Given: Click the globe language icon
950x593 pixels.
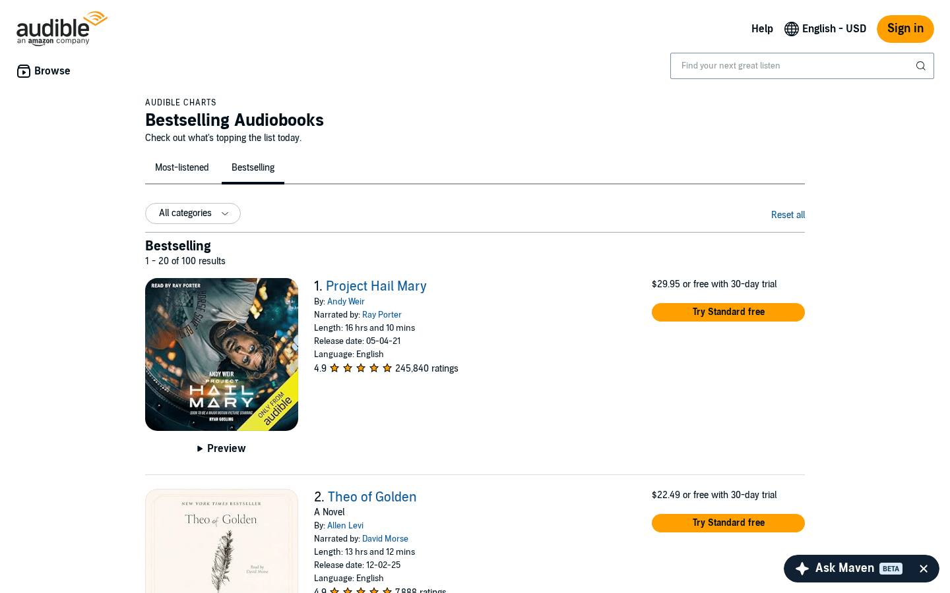Looking at the screenshot, I should 790,29.
